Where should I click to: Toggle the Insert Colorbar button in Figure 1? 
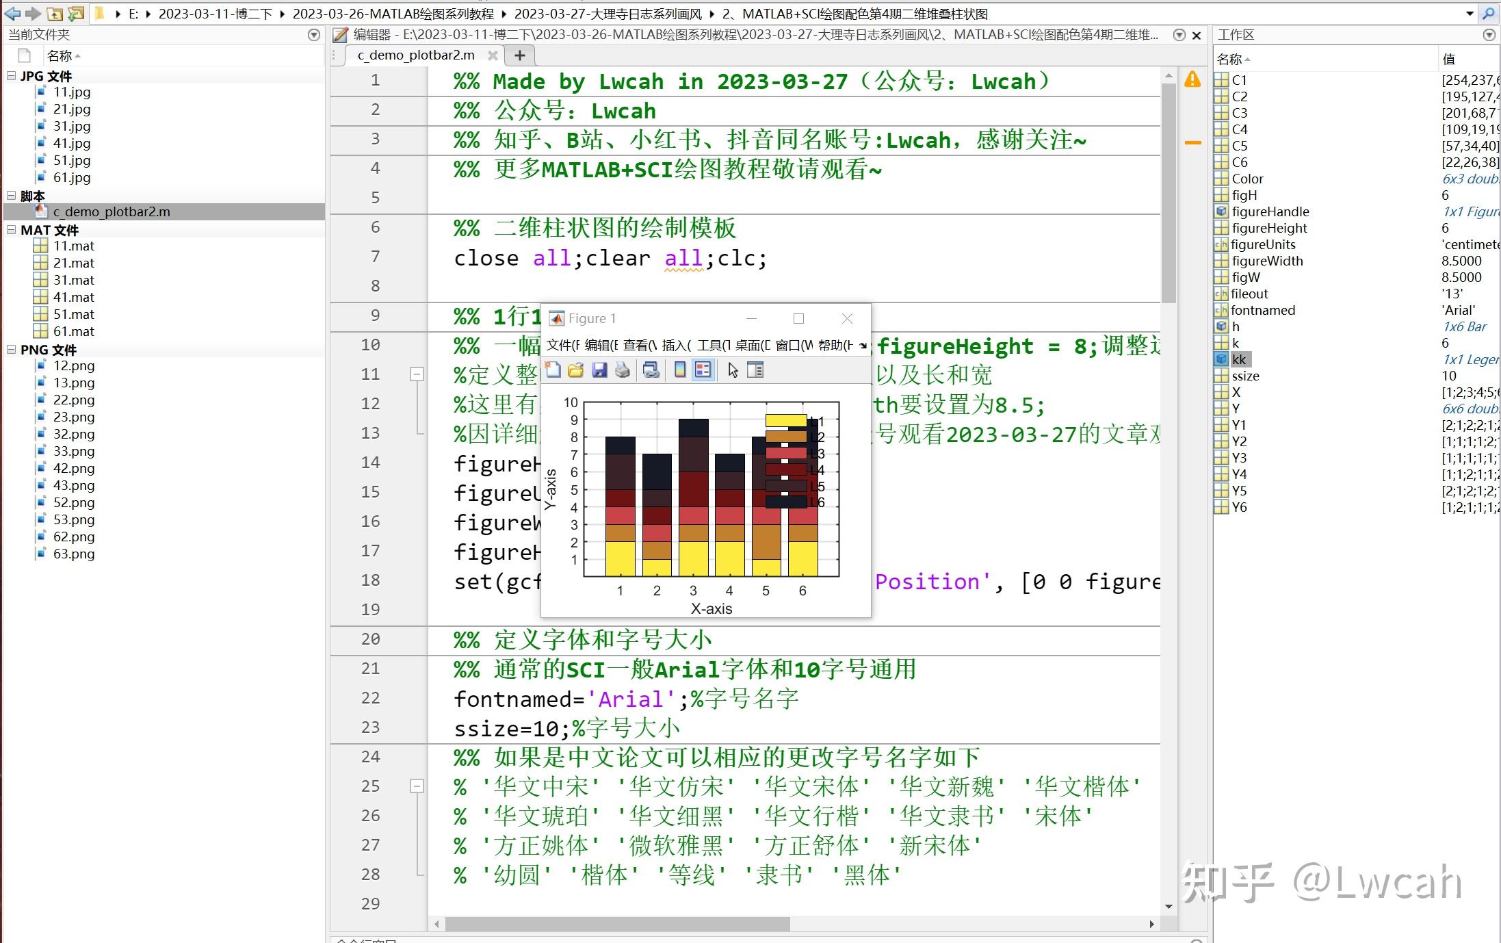[679, 370]
